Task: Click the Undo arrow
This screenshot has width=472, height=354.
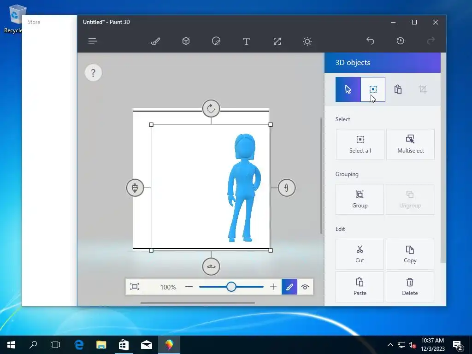Action: tap(370, 41)
